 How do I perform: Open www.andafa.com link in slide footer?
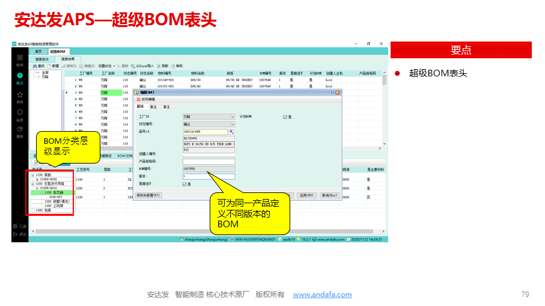tap(322, 295)
